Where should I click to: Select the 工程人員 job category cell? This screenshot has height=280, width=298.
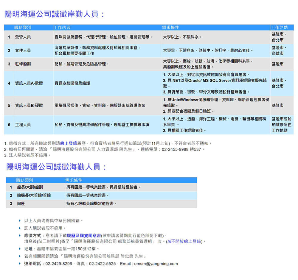[x=33, y=125]
